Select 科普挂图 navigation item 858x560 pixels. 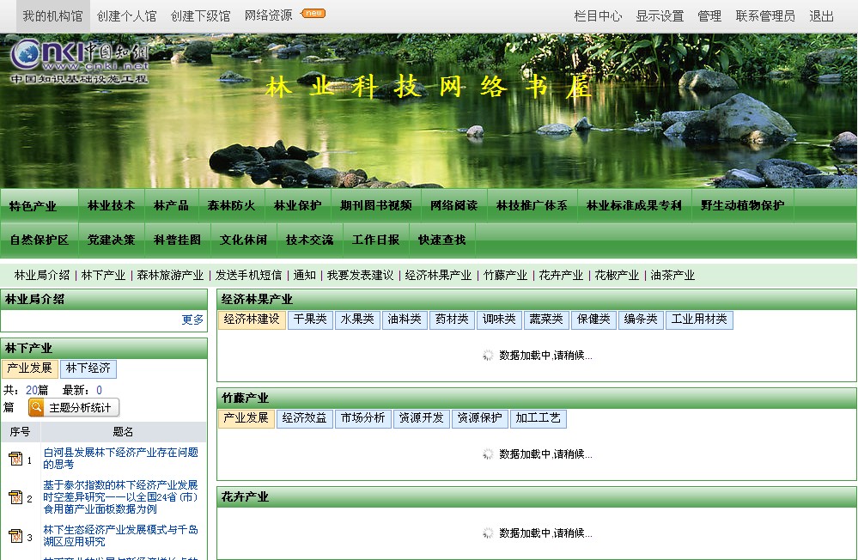click(x=177, y=240)
